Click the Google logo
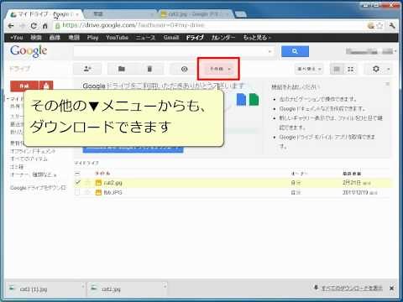Screen dimensions: 403x302 click(x=29, y=51)
